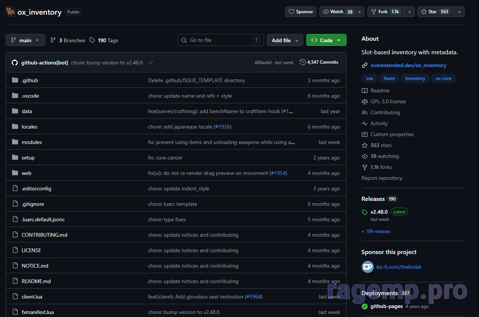Viewport: 479px width, 317px height.
Task: Click the green check status icon on latest commit
Action: coord(151,63)
